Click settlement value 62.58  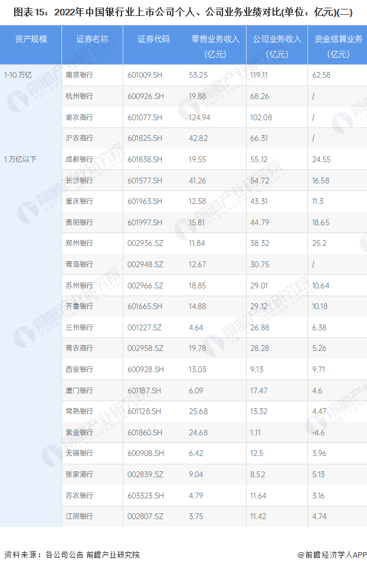click(x=321, y=75)
